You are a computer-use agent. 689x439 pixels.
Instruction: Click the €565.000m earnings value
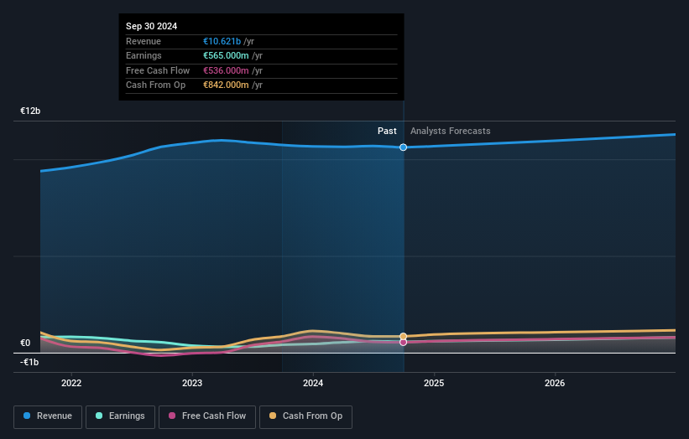[226, 55]
